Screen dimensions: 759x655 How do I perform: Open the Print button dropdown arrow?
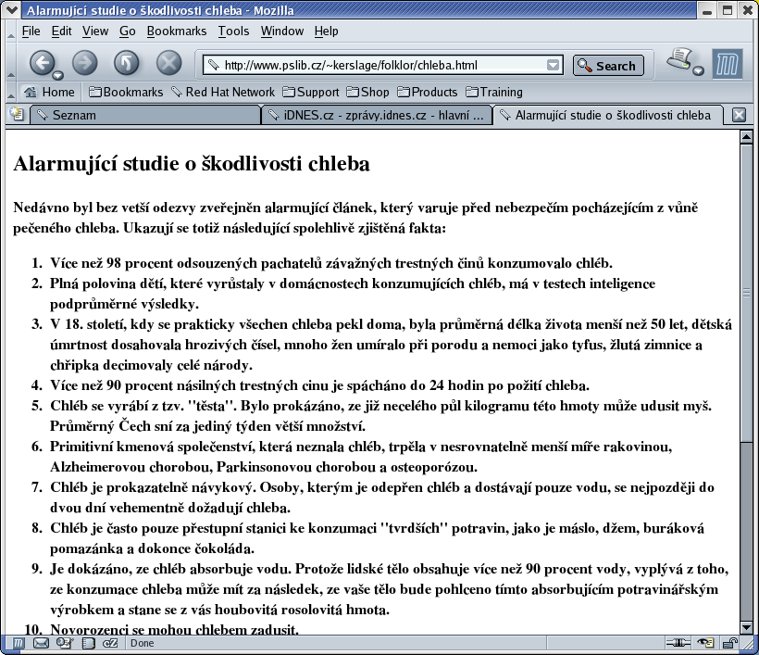click(698, 70)
